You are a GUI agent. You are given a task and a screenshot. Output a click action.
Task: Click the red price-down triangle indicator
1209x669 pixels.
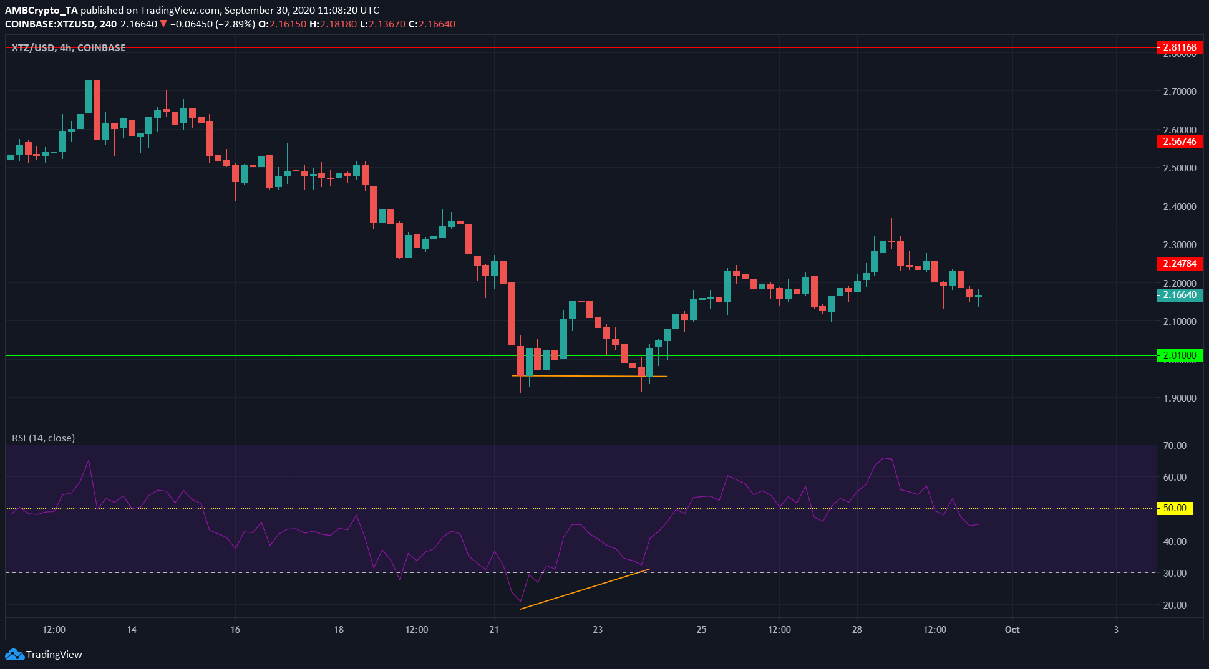(x=164, y=24)
